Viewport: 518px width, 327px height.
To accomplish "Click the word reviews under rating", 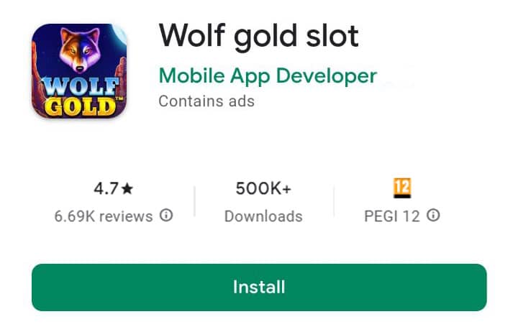I will [126, 217].
